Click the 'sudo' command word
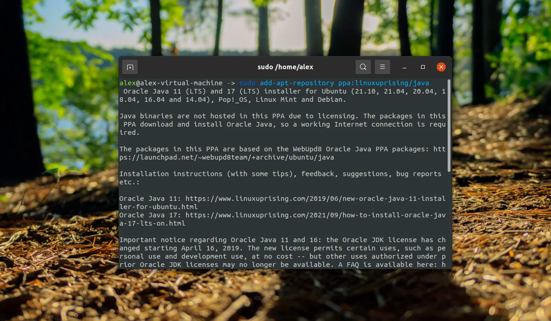This screenshot has height=321, width=551. [247, 83]
